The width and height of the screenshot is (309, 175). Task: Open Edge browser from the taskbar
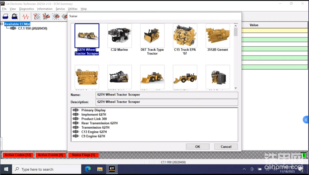(88, 169)
